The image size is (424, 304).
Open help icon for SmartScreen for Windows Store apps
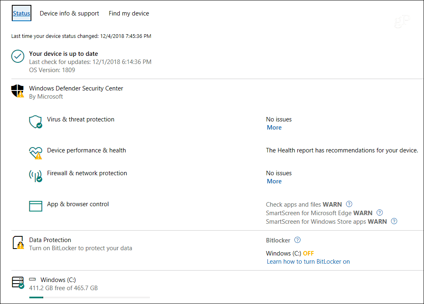click(x=394, y=221)
